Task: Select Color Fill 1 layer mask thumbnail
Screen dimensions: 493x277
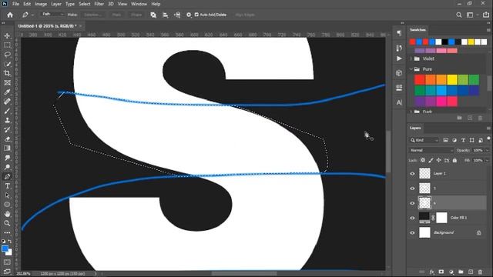Action: 441,218
